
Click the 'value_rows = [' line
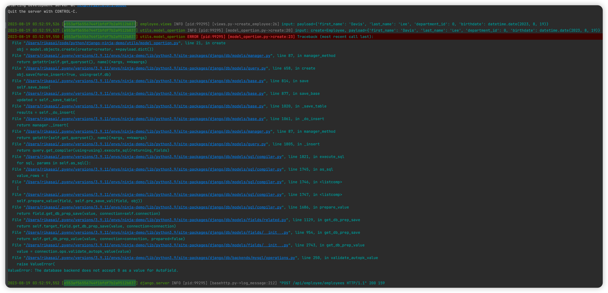tap(33, 176)
